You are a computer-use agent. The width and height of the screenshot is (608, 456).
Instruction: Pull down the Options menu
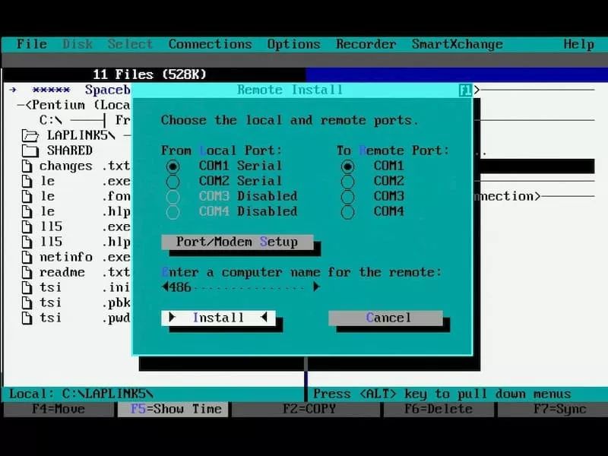coord(293,44)
